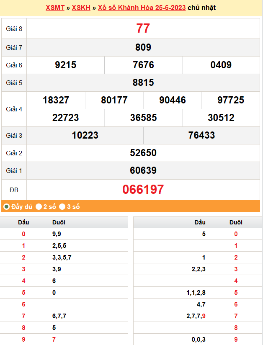The width and height of the screenshot is (263, 345).
Task: Select the Đầy đủ radio option
Action: [x=7, y=206]
